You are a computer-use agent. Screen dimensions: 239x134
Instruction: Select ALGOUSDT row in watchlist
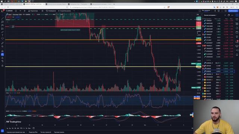tap(218, 43)
